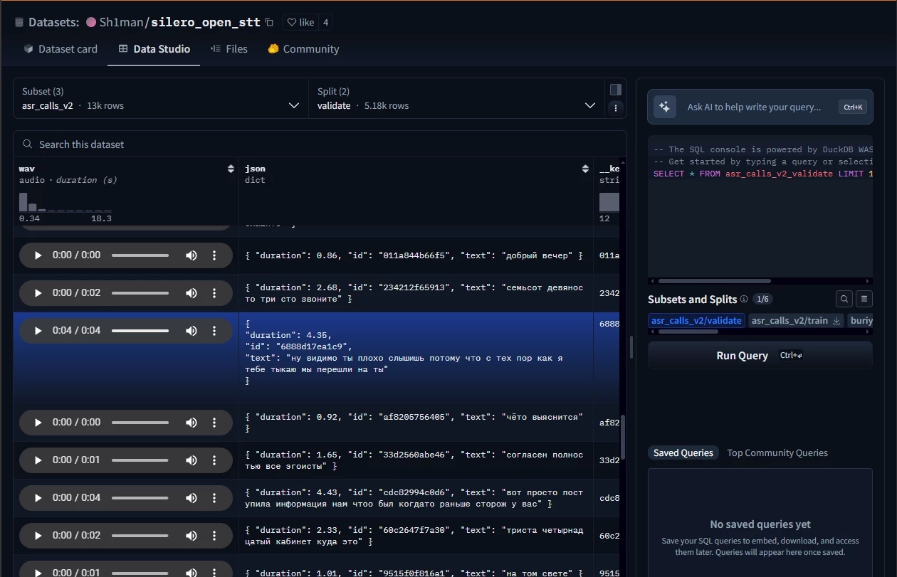897x577 pixels.
Task: Click the AI sparkle icon button
Action: [x=664, y=107]
